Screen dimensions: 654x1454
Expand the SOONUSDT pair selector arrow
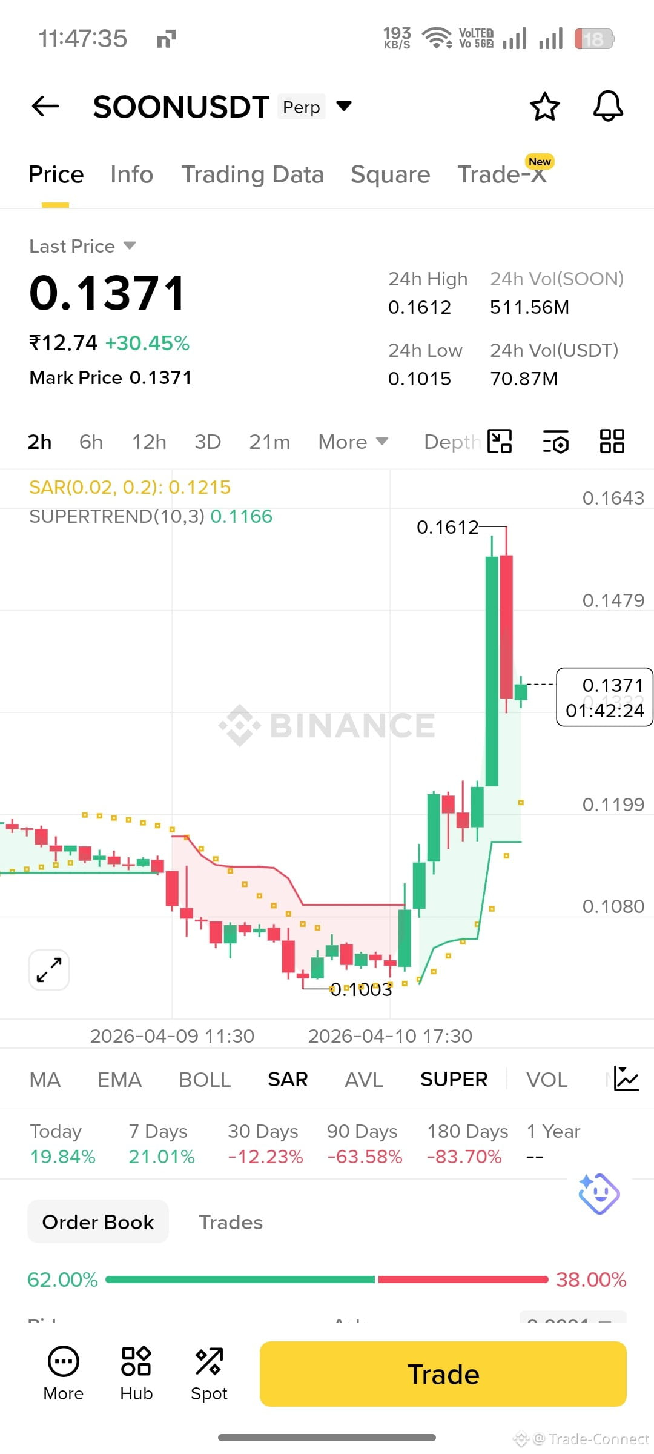coord(344,107)
